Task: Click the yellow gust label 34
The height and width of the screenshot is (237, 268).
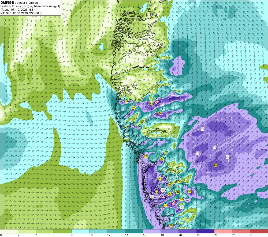Action: pyautogui.click(x=151, y=103)
